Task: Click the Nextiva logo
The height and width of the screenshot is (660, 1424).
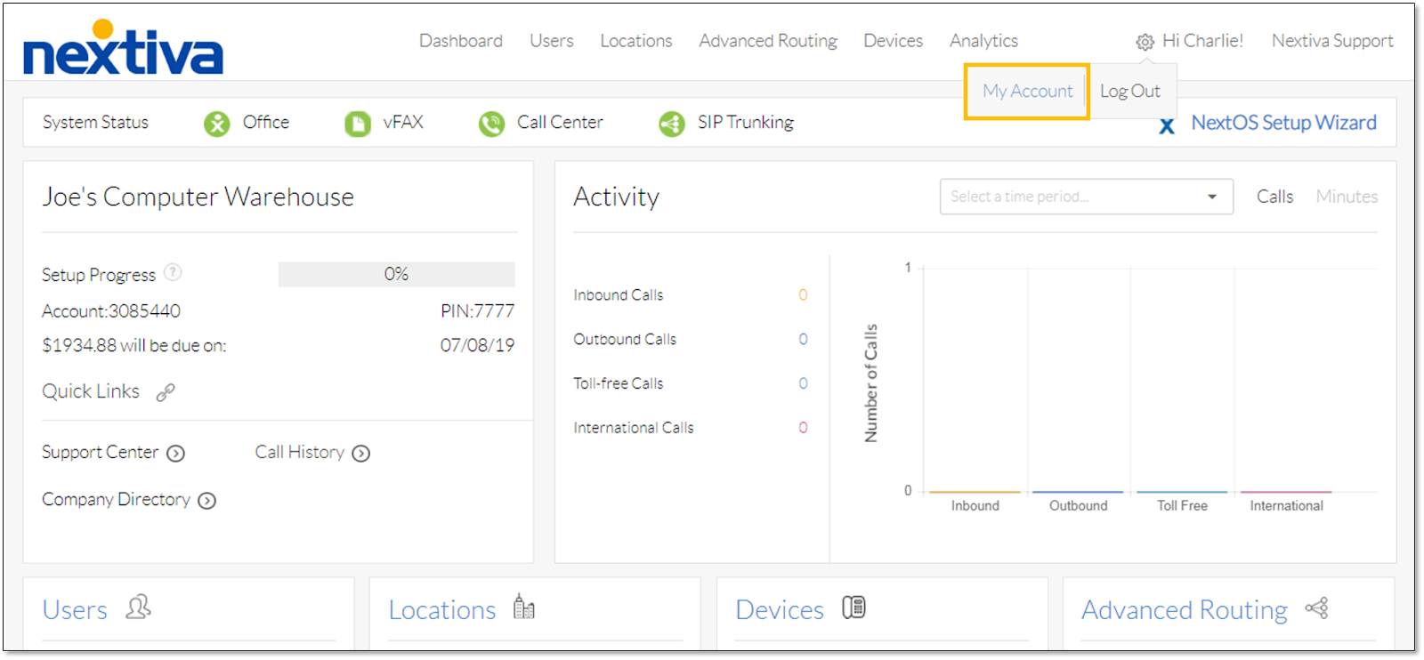Action: point(123,48)
